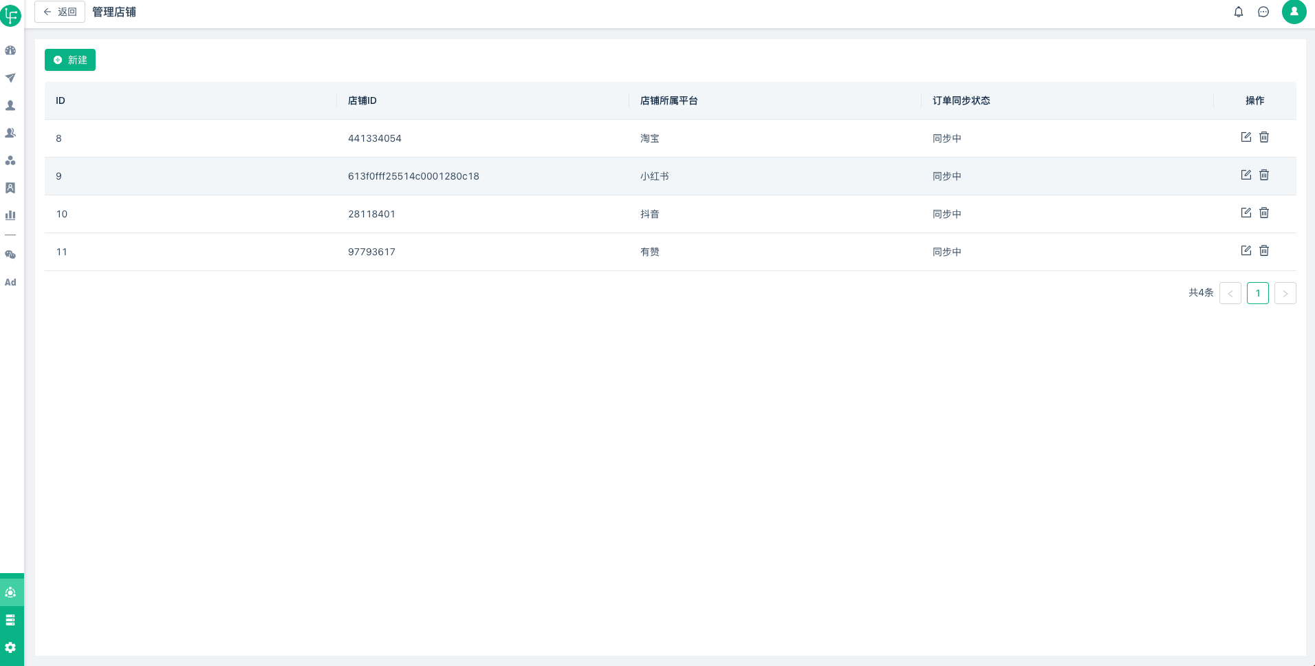Image resolution: width=1315 pixels, height=666 pixels.
Task: Click 同步中 status in 淘宝 row
Action: (947, 138)
